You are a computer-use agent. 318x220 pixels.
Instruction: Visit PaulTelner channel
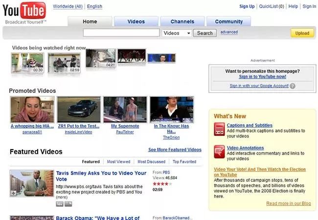[x=125, y=132]
